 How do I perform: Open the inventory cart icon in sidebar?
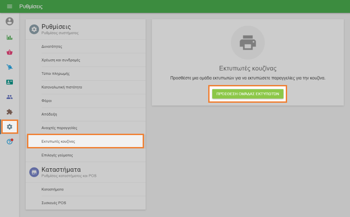(x=9, y=67)
